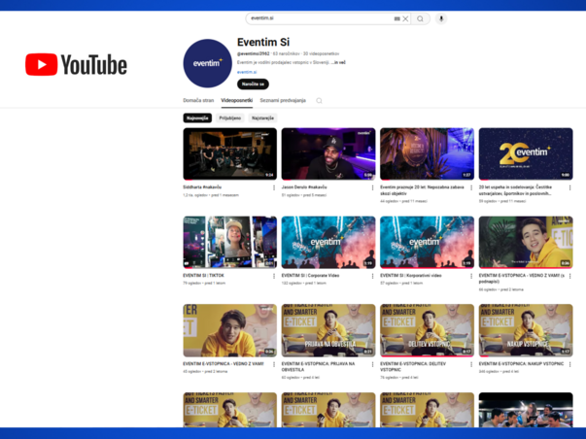This screenshot has height=439, width=586.
Task: Expand channel description with ...in več
Action: (x=338, y=62)
